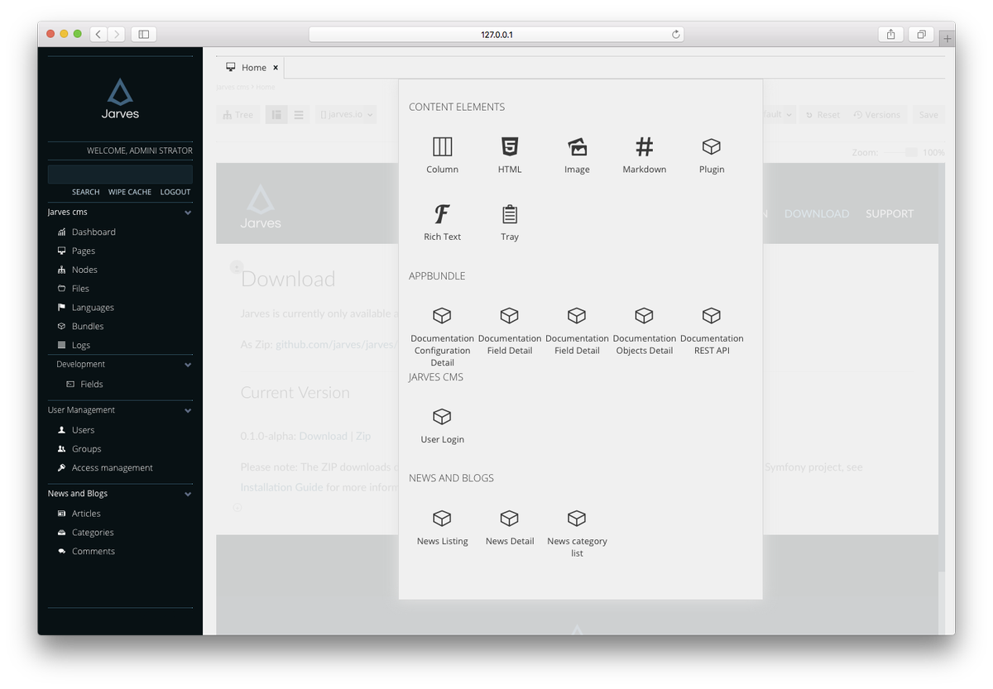Show all Safari tabs

[x=921, y=34]
